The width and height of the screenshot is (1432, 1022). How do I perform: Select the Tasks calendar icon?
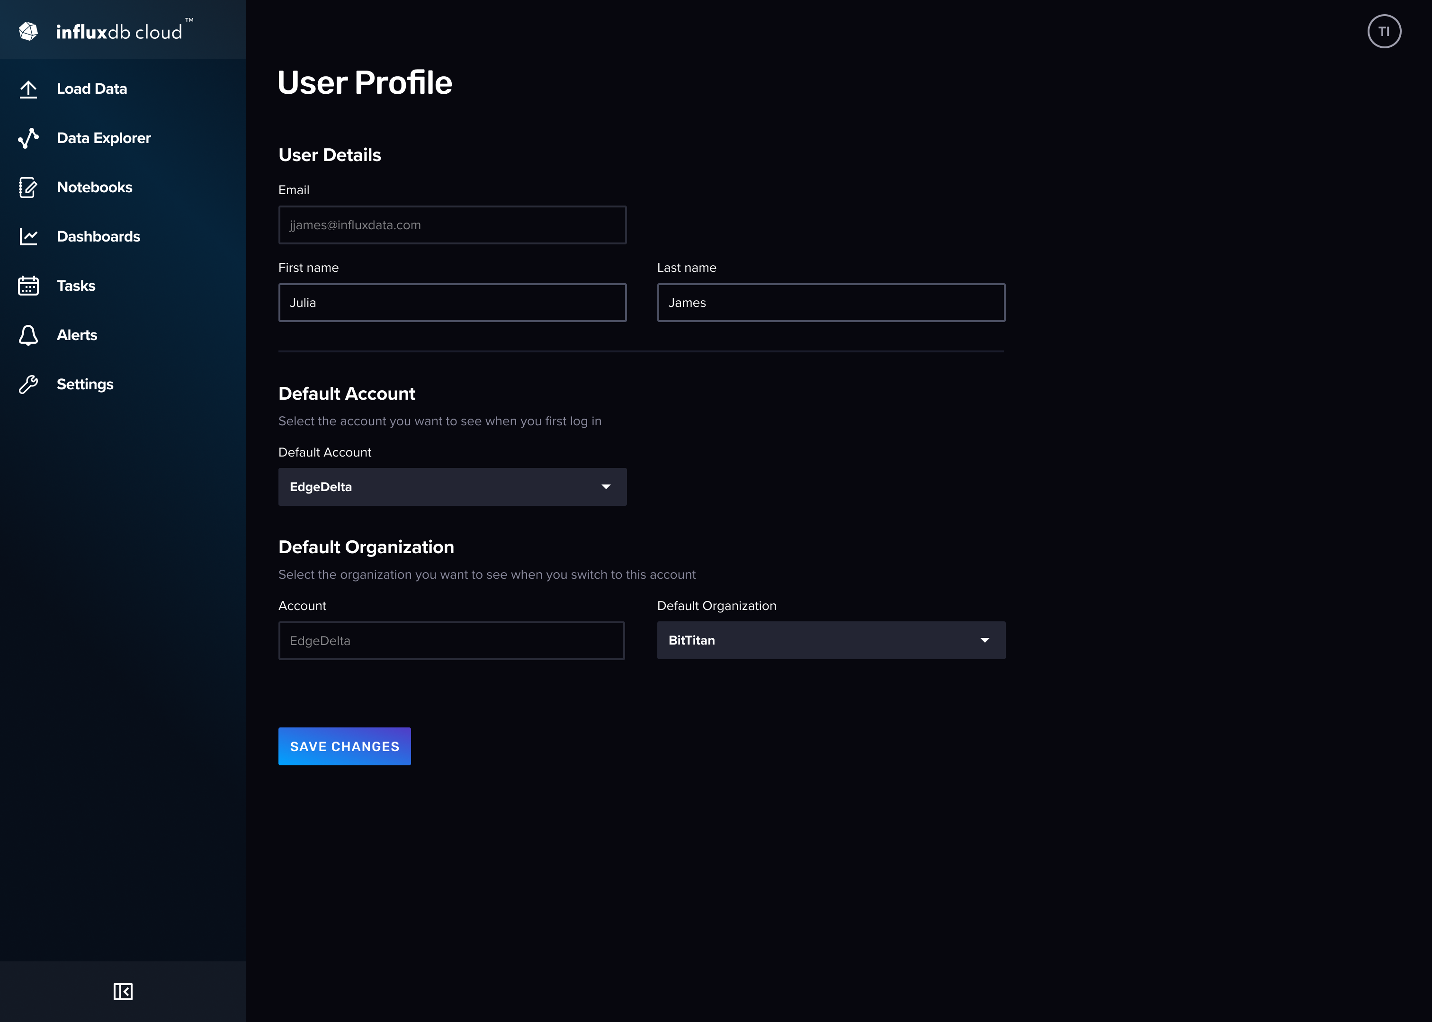pos(28,285)
